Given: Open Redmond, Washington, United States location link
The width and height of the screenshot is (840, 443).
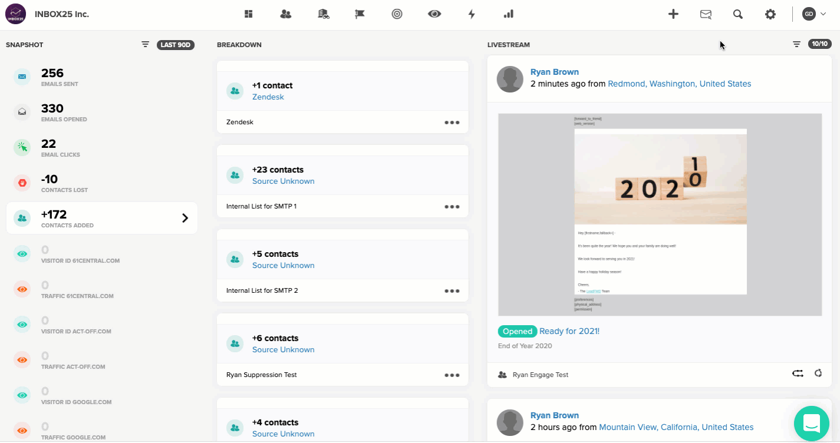Looking at the screenshot, I should 680,84.
